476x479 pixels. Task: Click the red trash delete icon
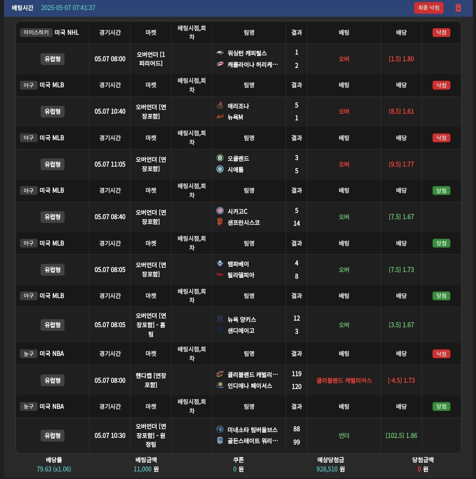pyautogui.click(x=458, y=8)
